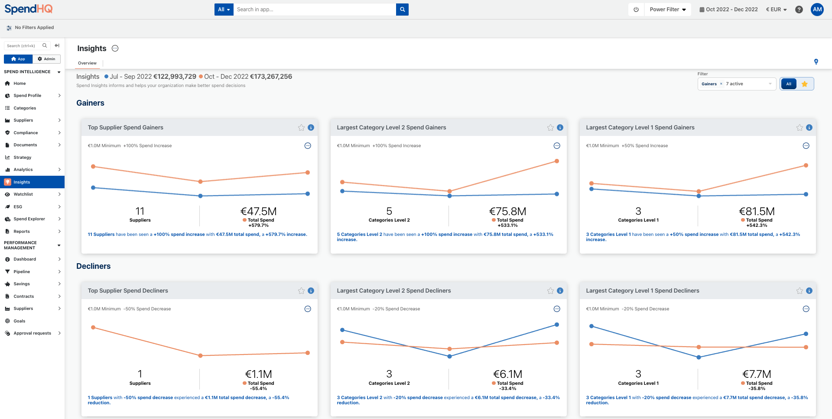Favorite the Top Supplier Spend Gainers card
The width and height of the screenshot is (832, 419).
(301, 128)
